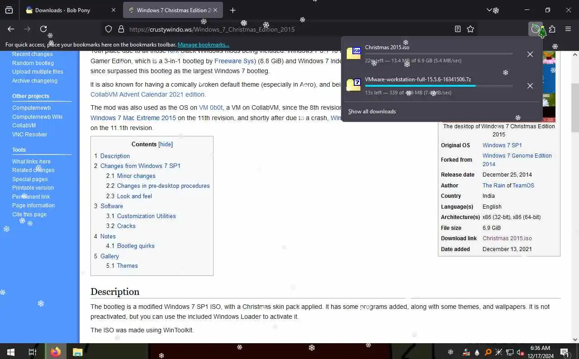Screen dimensions: 579x359
Task: Open the notification center icon
Action: [565, 352]
